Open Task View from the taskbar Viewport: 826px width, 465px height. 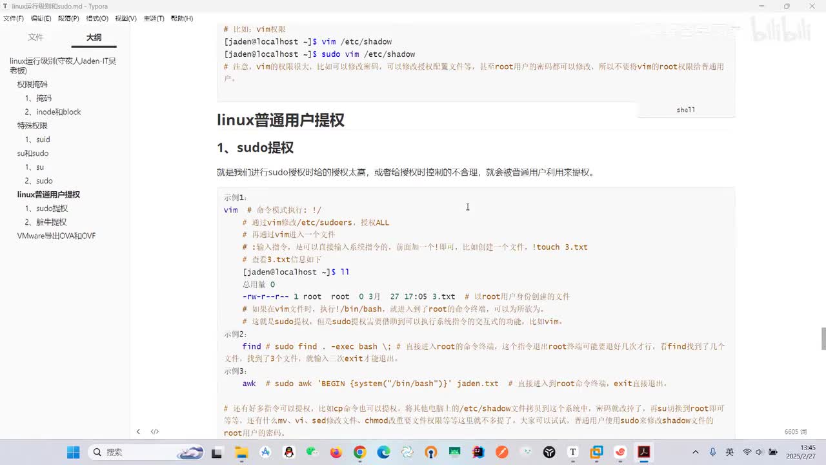click(x=217, y=452)
